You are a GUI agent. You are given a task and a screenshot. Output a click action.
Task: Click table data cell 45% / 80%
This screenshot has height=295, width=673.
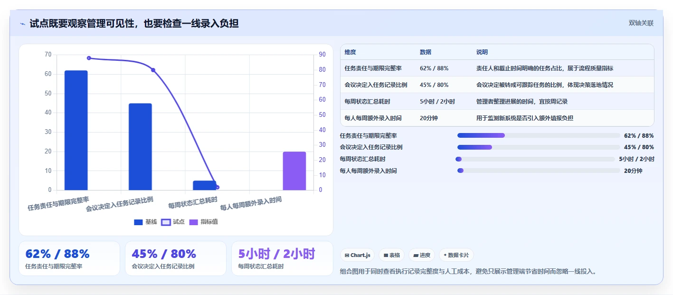[x=434, y=85]
